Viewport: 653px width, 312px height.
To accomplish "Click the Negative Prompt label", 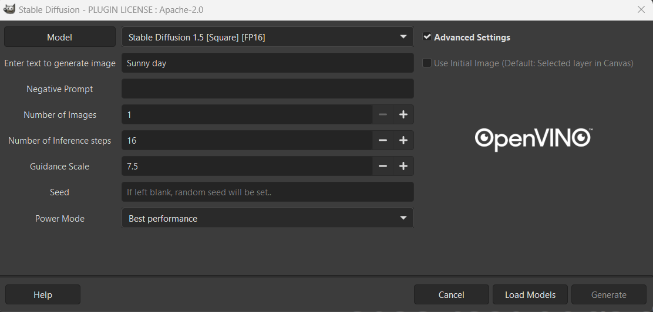I will click(59, 89).
